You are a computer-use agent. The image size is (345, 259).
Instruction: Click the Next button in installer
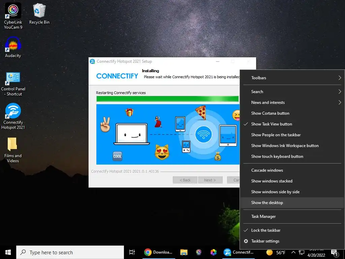[210, 180]
